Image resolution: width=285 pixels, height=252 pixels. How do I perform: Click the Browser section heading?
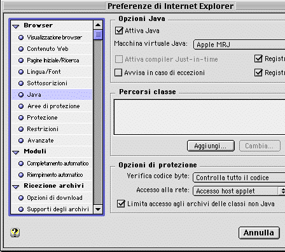click(38, 25)
